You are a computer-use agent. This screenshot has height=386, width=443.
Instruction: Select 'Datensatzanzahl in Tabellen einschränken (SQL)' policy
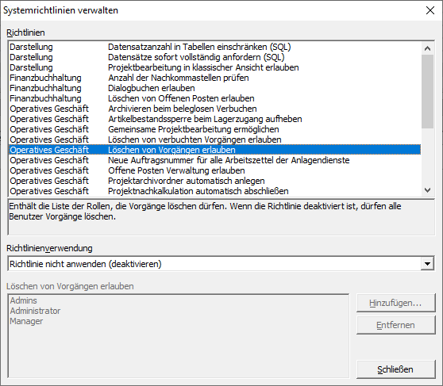[214, 47]
